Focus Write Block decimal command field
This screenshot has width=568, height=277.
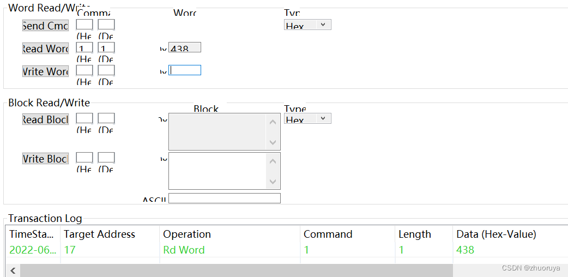[106, 158]
